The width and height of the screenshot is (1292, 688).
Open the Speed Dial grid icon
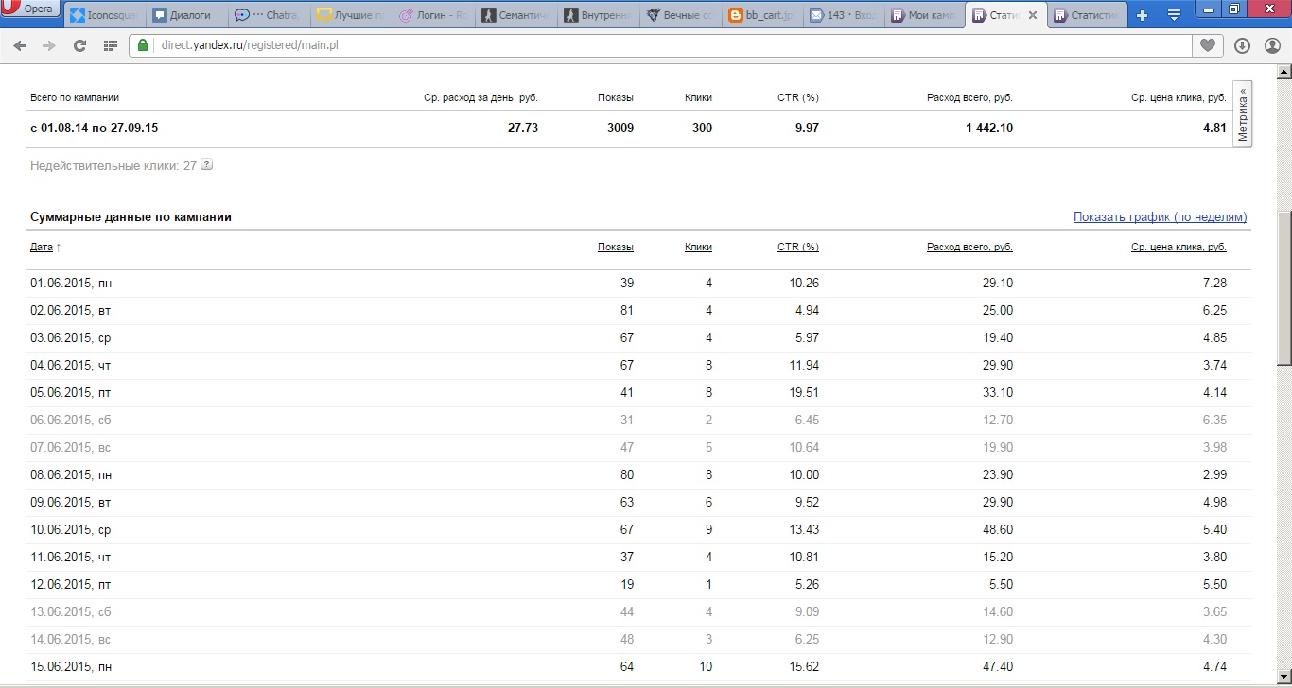pos(110,45)
